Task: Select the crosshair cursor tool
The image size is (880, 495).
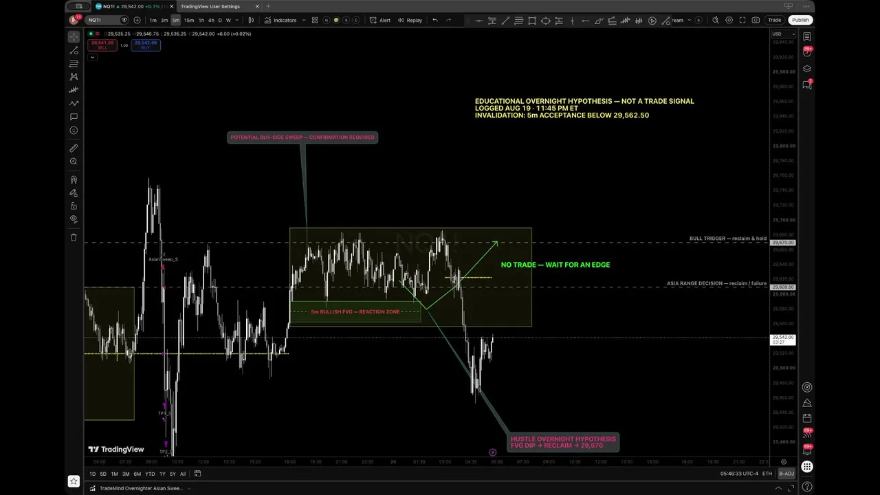Action: click(74, 36)
